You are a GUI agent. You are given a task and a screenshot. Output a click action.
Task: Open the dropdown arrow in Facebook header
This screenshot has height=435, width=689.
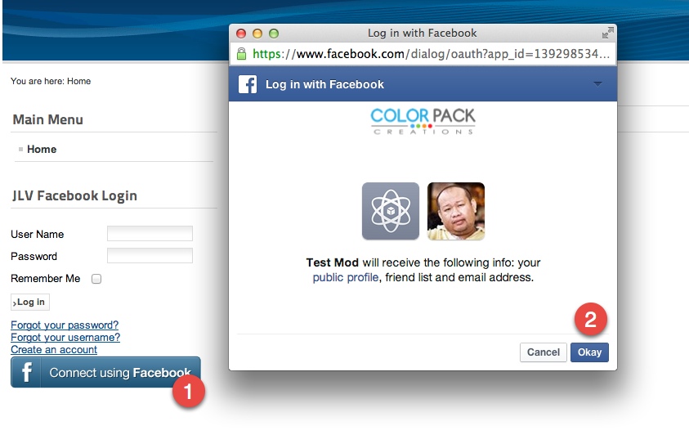point(597,83)
